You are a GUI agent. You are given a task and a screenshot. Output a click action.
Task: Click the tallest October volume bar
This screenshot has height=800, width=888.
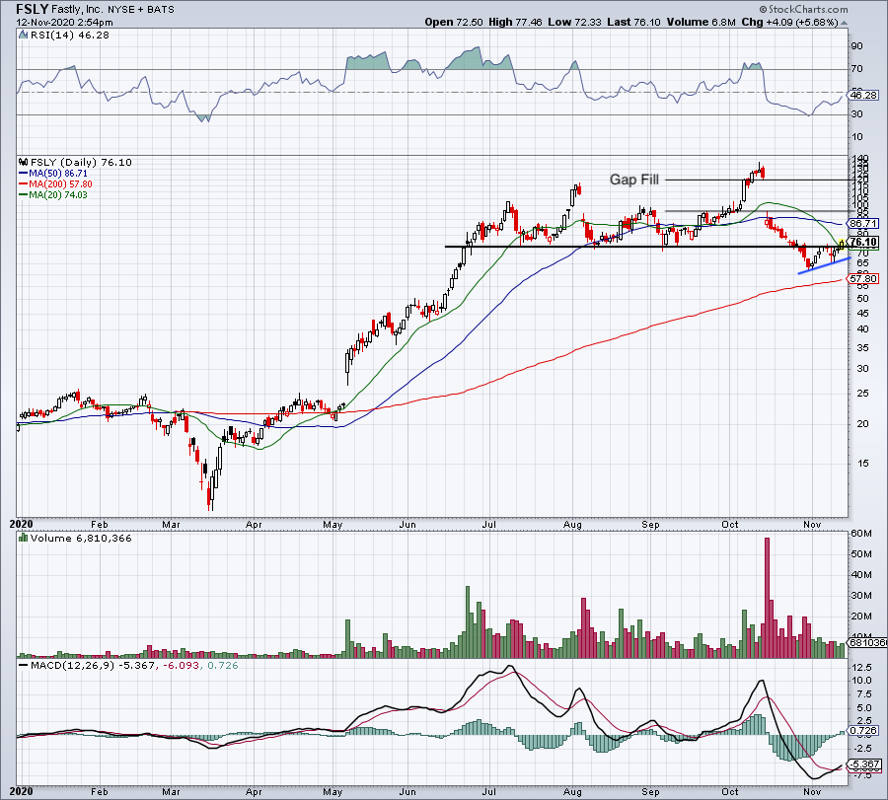click(x=767, y=598)
